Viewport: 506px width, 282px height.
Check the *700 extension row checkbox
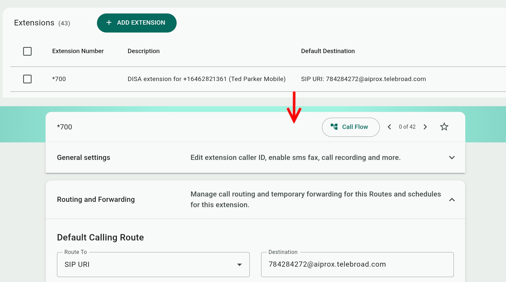pos(27,79)
